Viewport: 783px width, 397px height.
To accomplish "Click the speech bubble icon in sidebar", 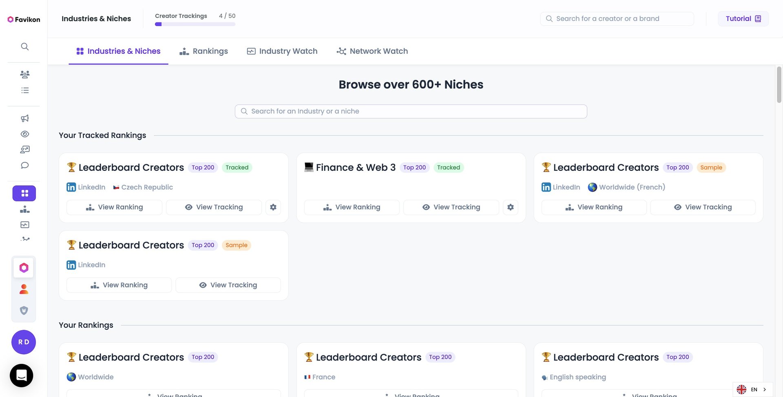I will [24, 165].
